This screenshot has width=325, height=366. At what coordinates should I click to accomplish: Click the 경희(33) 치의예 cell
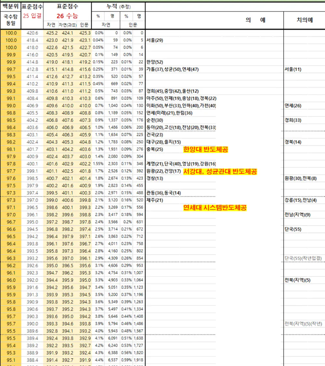tap(293, 120)
